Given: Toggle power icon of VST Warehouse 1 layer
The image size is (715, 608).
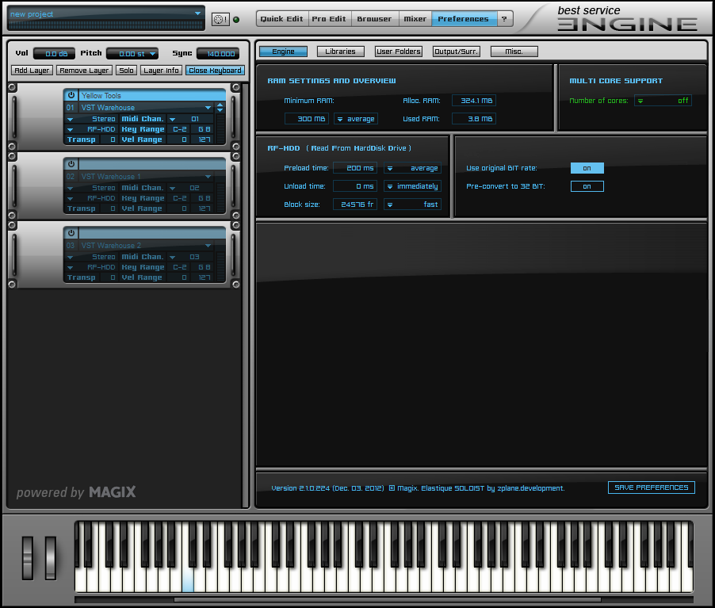Looking at the screenshot, I should click(71, 164).
